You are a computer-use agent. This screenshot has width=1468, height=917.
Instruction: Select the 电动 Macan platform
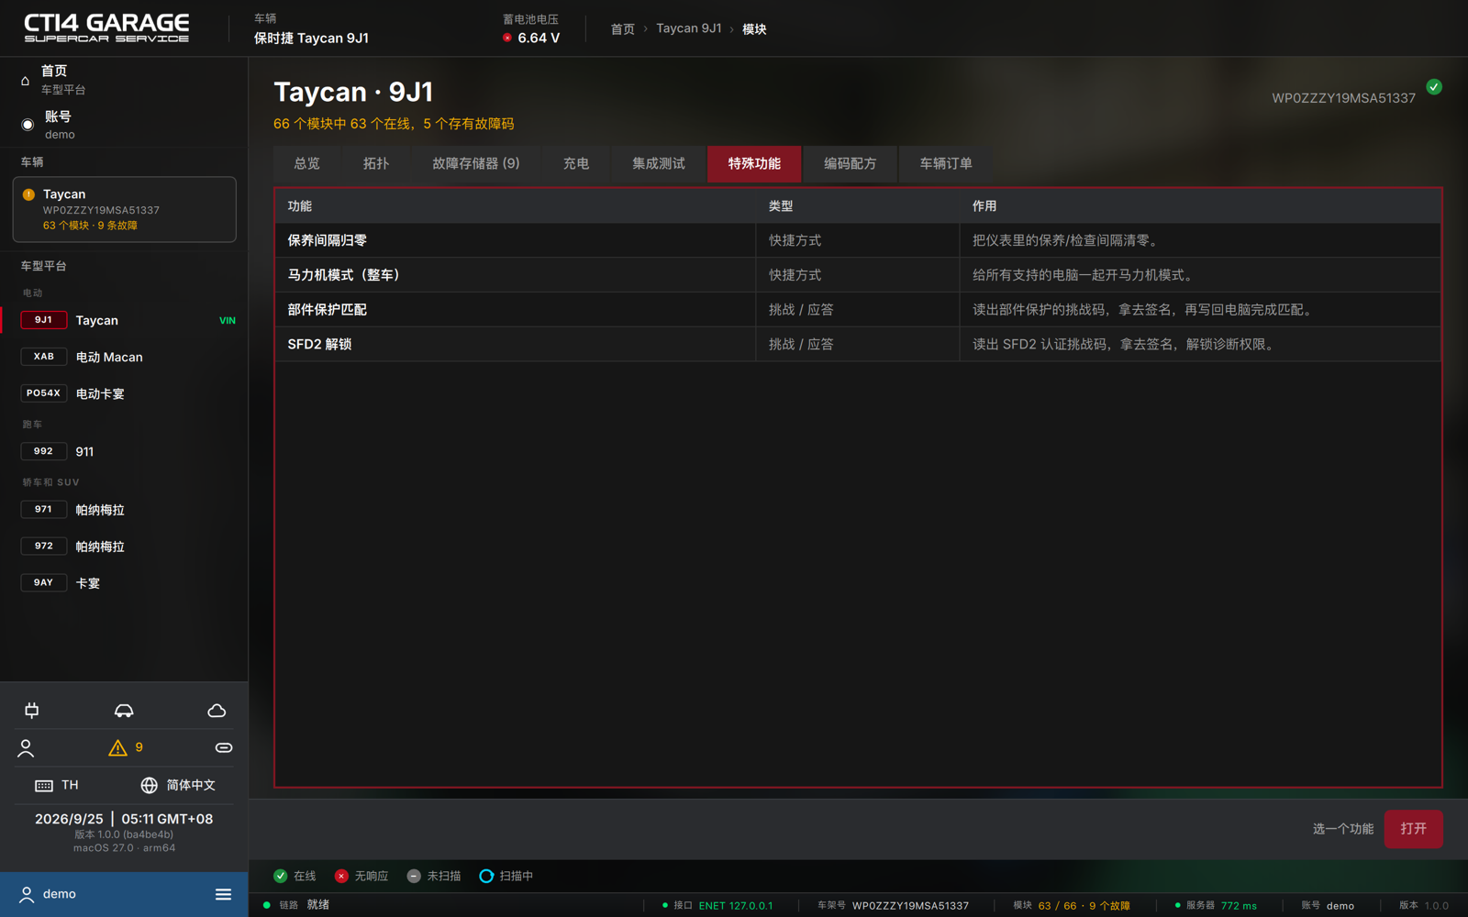tap(125, 357)
